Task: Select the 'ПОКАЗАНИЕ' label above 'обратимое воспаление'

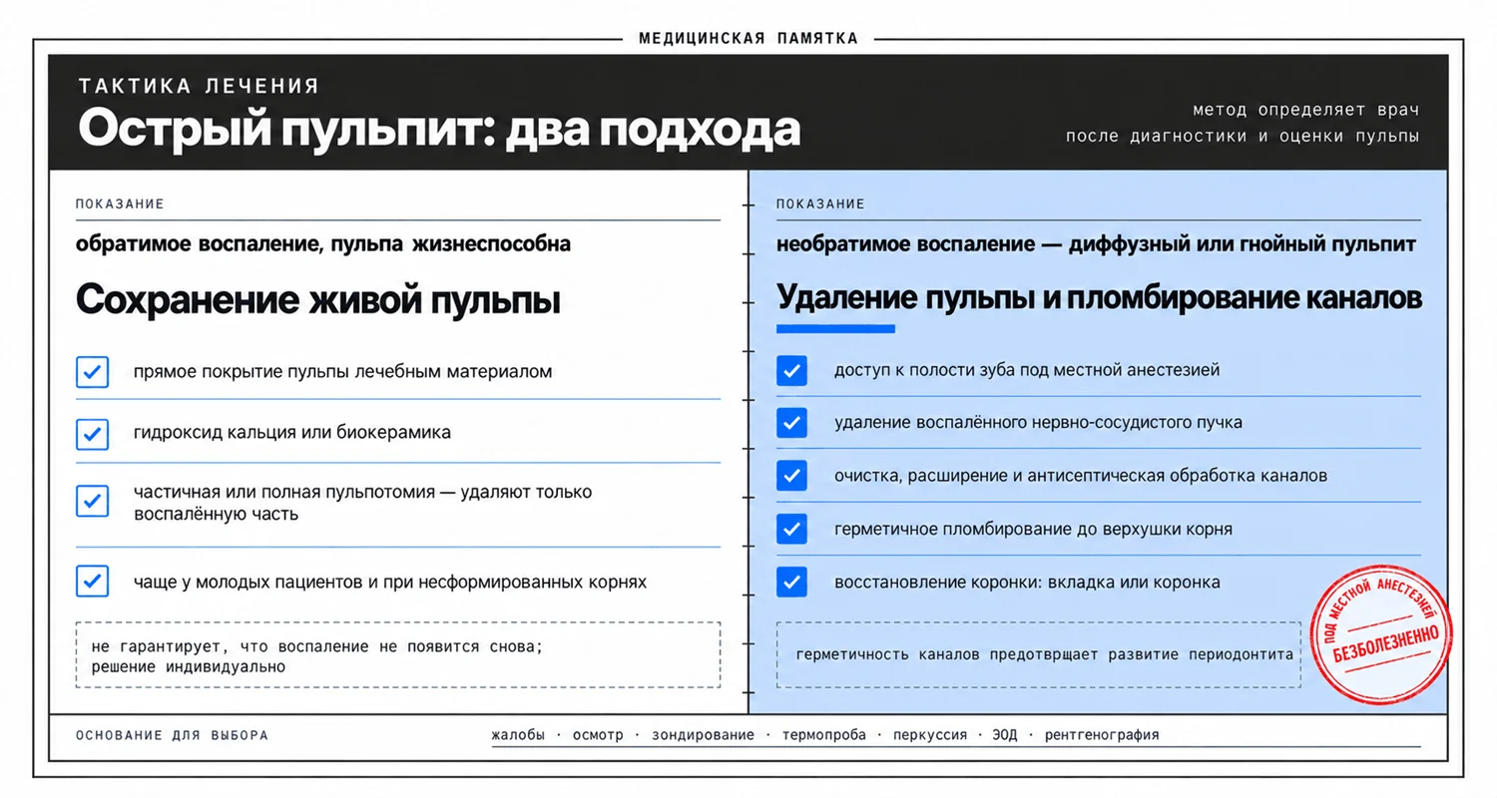Action: click(x=120, y=203)
